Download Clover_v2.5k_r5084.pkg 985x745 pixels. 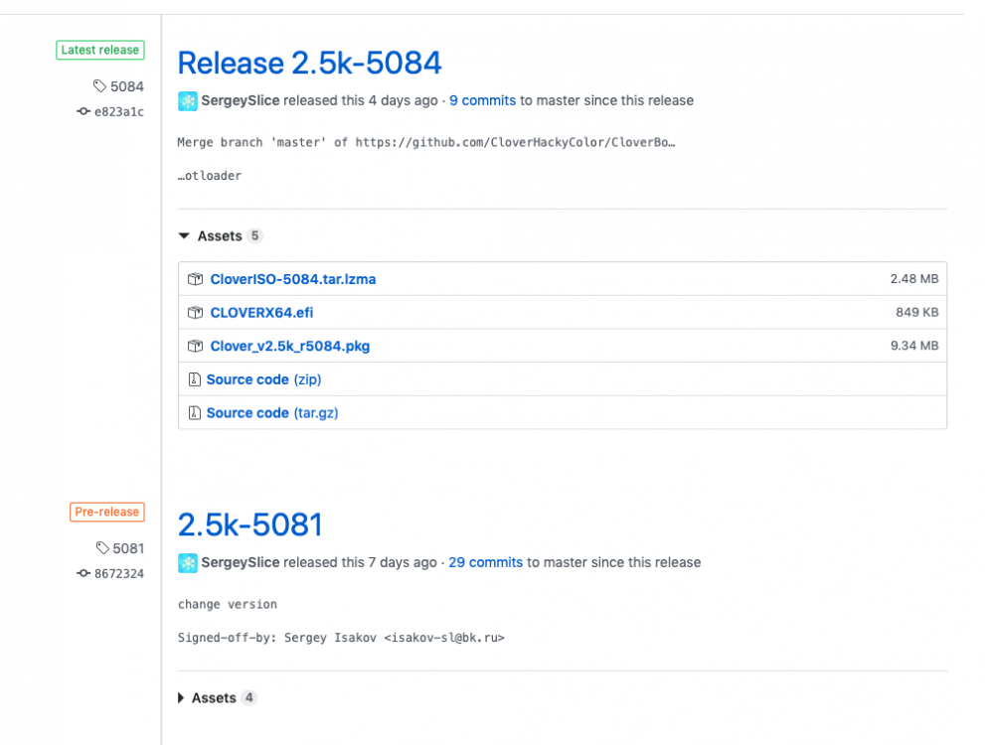[x=289, y=346]
